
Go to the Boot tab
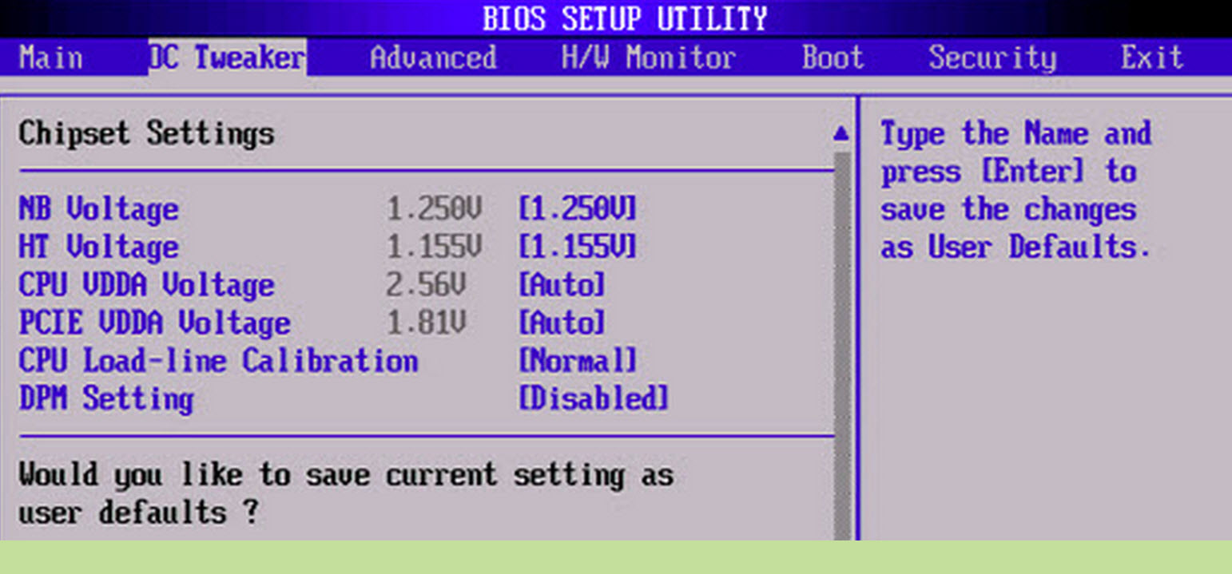(x=833, y=58)
